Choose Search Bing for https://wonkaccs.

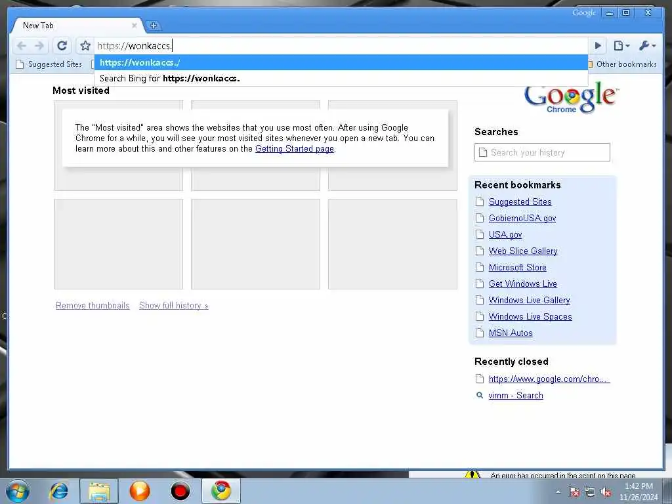pos(341,79)
